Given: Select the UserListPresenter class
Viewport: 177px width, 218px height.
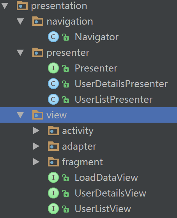Looking at the screenshot, I should pyautogui.click(x=113, y=99).
